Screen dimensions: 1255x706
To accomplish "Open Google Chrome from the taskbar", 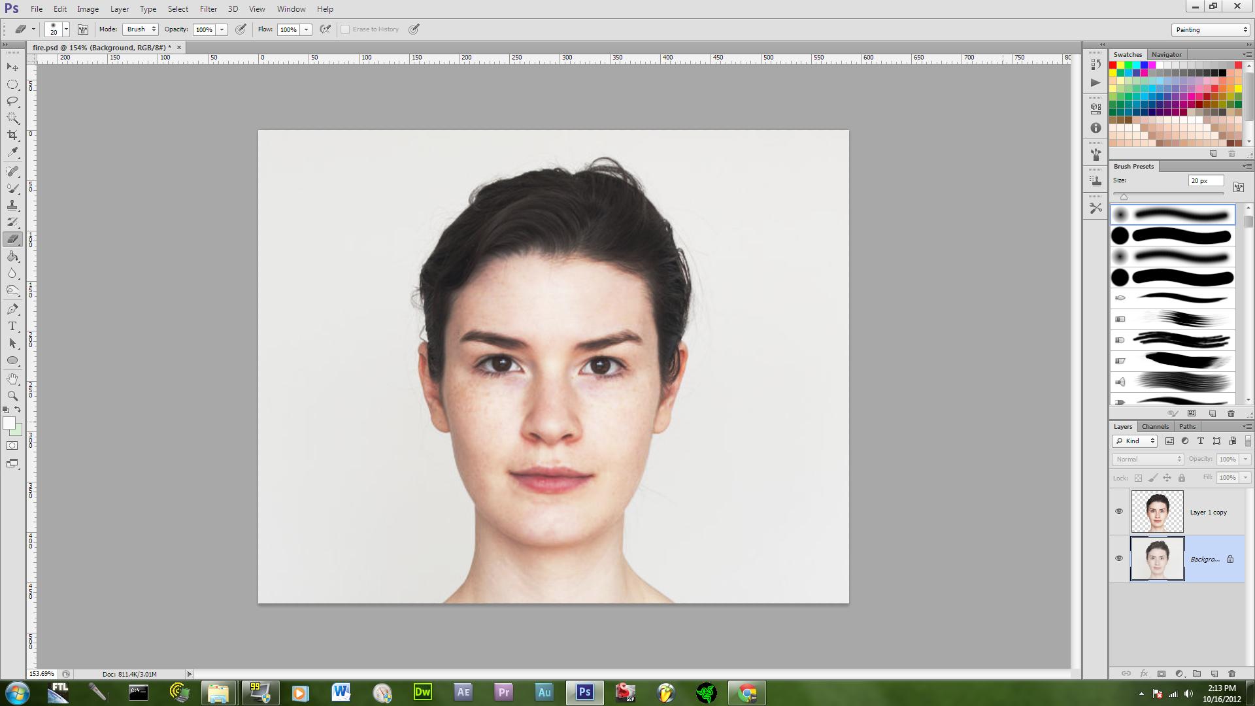I will tap(747, 692).
